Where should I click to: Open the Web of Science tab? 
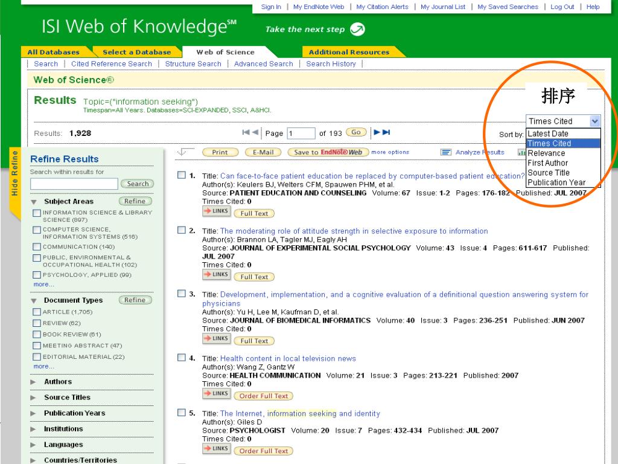(226, 52)
